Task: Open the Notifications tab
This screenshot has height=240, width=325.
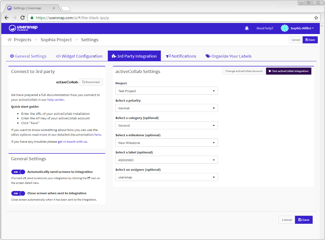Action: tap(181, 56)
